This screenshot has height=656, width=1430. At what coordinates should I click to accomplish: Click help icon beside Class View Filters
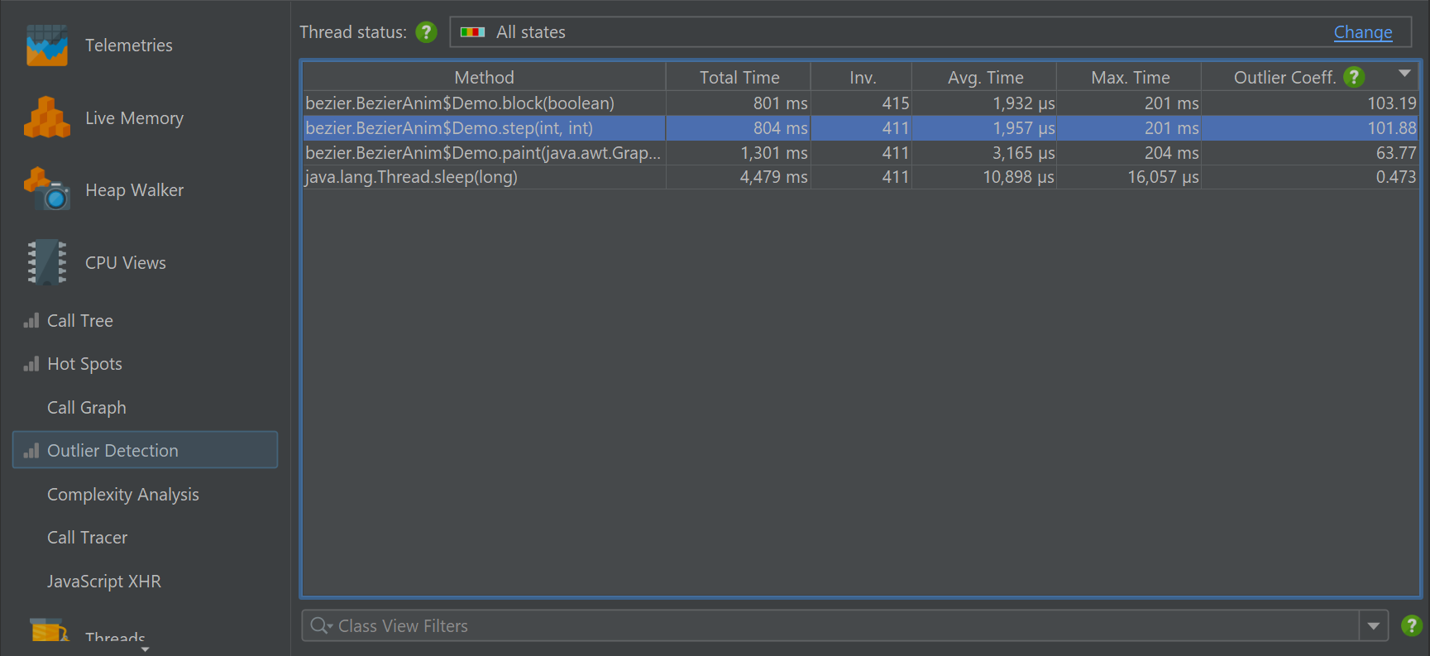[1411, 625]
